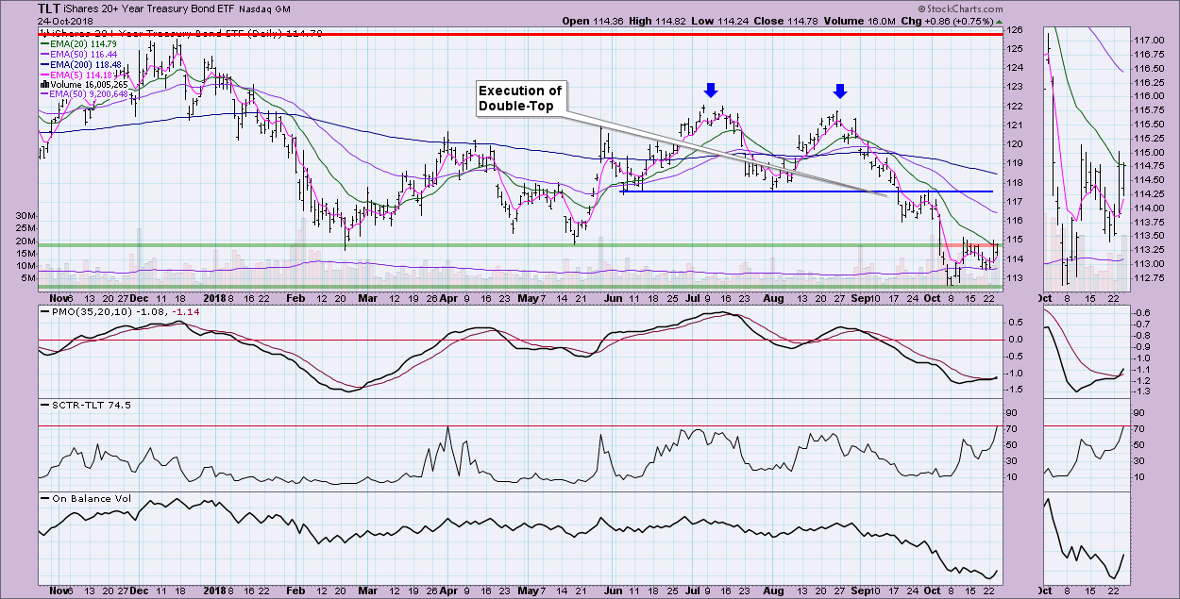Click the first blue down arrow marking July top
This screenshot has height=599, width=1180.
tap(711, 91)
